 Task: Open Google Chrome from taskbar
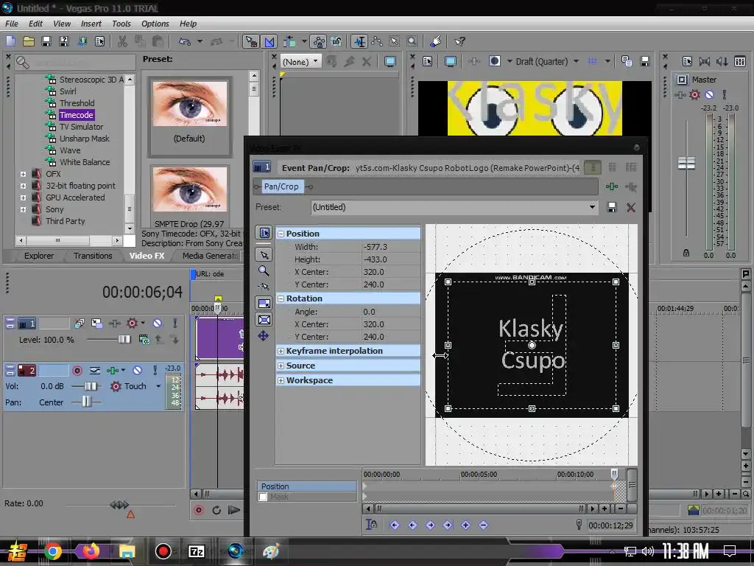click(53, 551)
